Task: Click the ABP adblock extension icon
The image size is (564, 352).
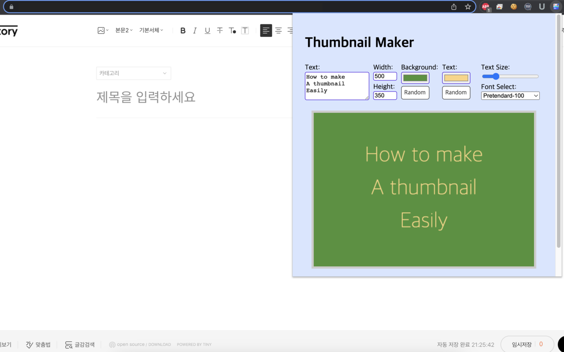Action: 485,7
